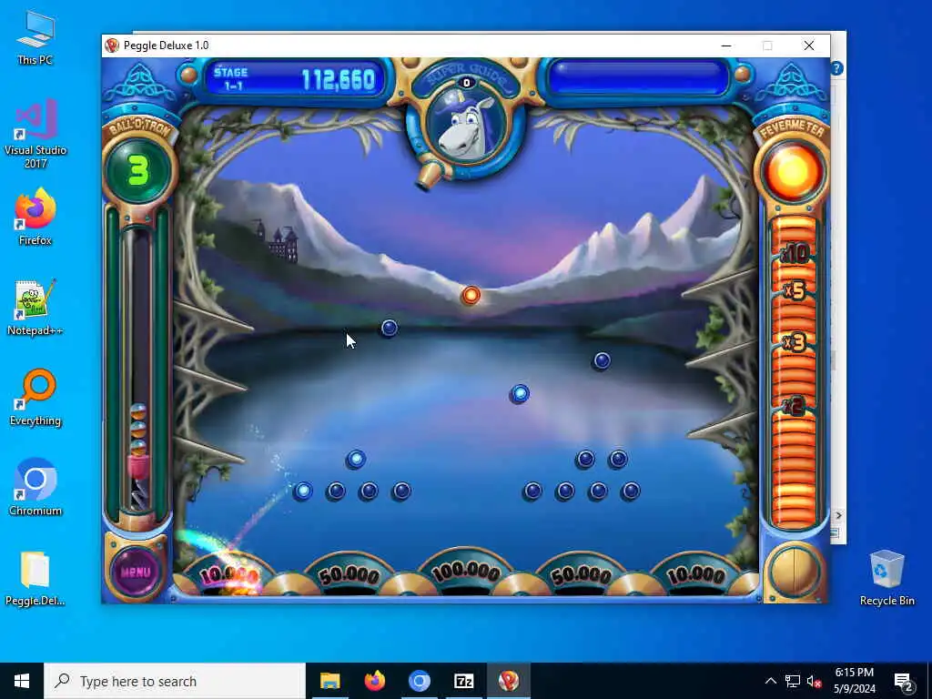Click the rightmost 10,000 bonus bucket

[695, 575]
